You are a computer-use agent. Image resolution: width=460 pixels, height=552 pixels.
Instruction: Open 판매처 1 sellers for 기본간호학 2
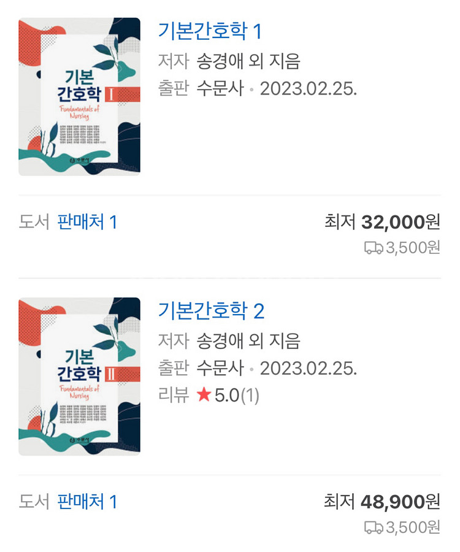click(87, 502)
